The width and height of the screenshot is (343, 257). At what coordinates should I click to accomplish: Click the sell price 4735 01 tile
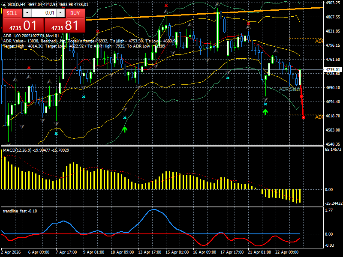(x=23, y=25)
